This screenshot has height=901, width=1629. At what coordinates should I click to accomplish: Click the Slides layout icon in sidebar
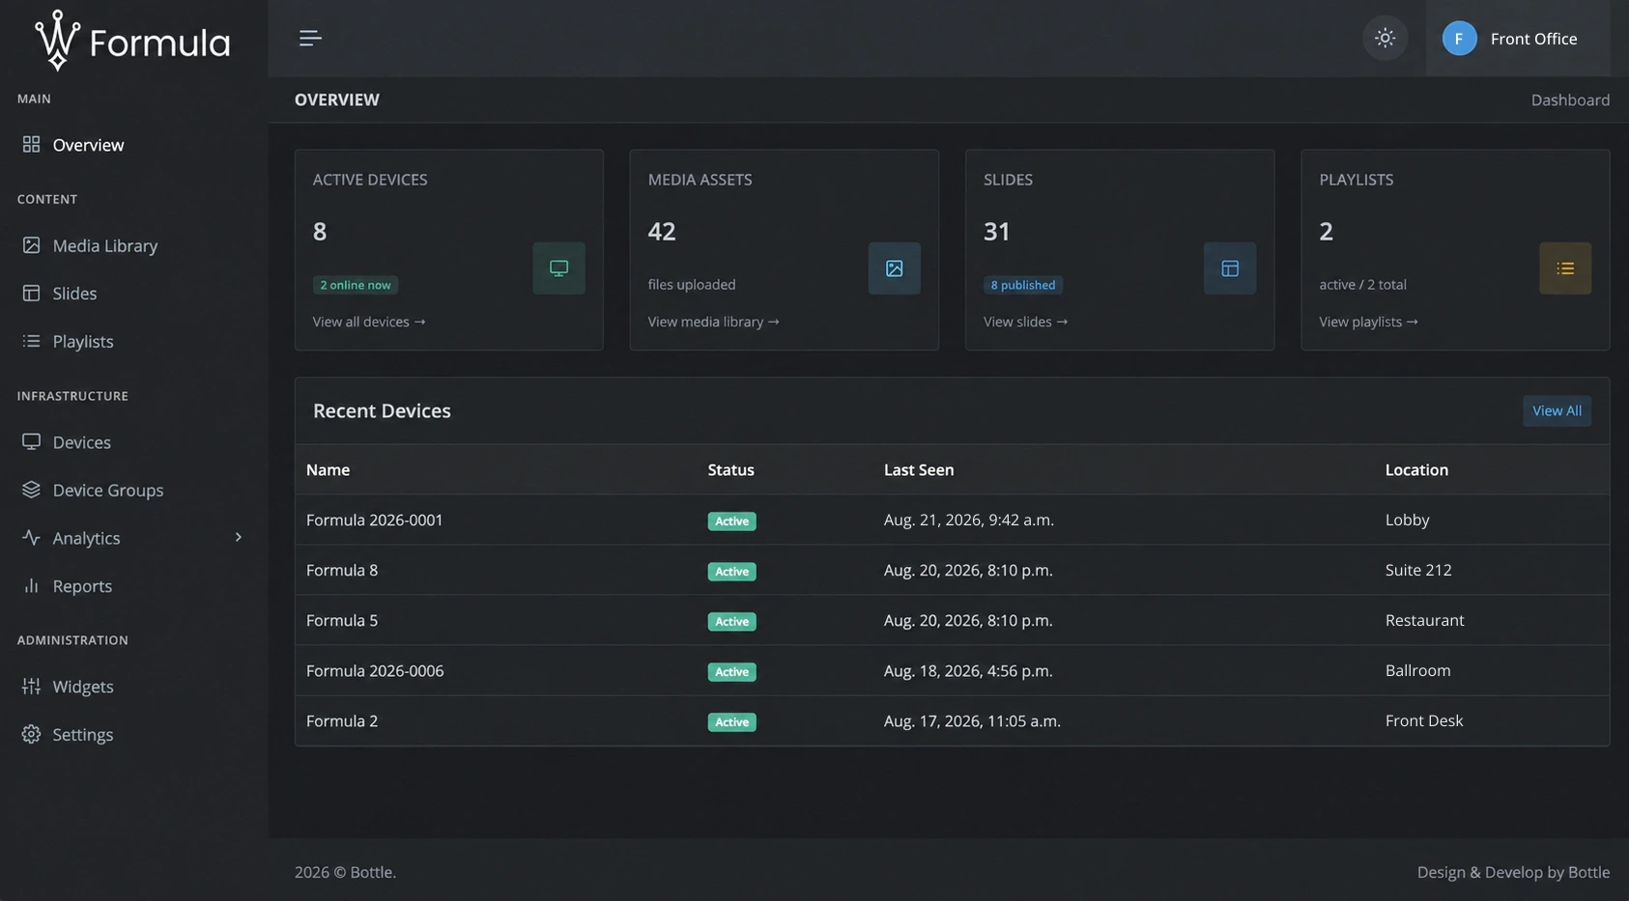coord(31,293)
